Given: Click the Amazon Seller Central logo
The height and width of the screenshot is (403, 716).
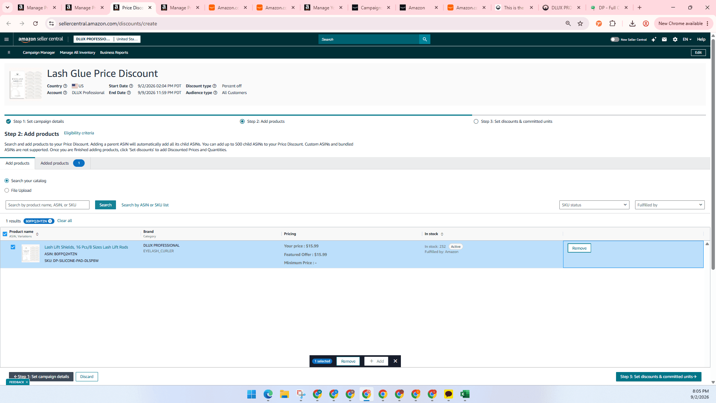Looking at the screenshot, I should point(41,39).
